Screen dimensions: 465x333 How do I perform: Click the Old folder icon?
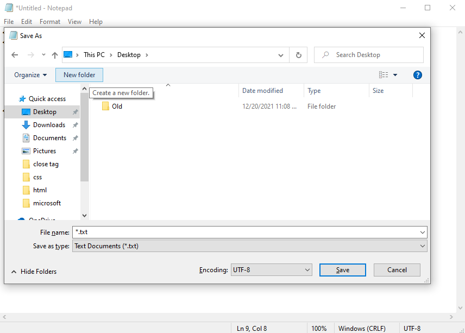point(105,106)
